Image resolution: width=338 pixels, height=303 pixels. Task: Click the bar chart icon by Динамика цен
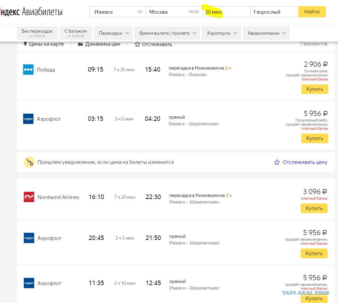pyautogui.click(x=80, y=44)
